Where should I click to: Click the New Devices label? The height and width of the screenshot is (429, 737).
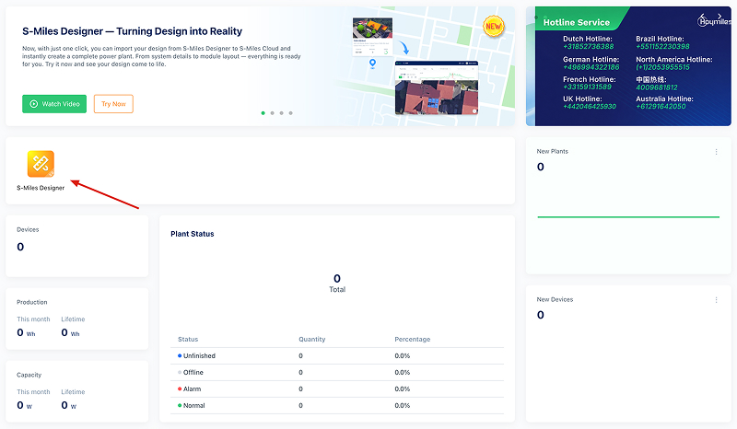coord(556,299)
